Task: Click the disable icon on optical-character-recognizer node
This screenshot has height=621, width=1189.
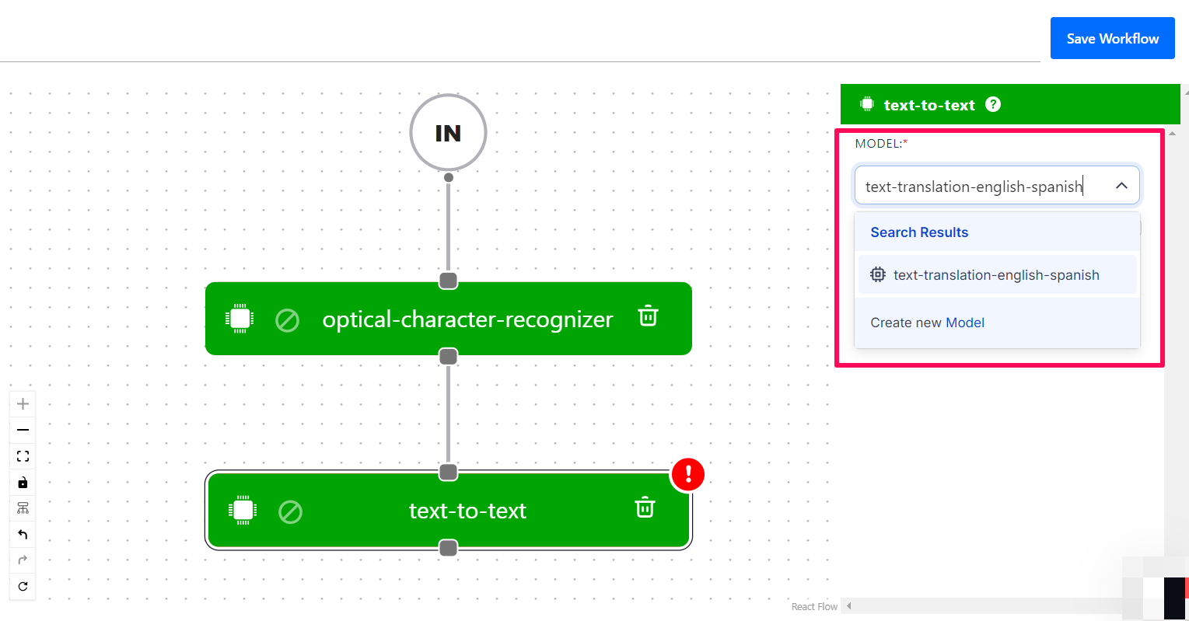Action: (x=288, y=320)
